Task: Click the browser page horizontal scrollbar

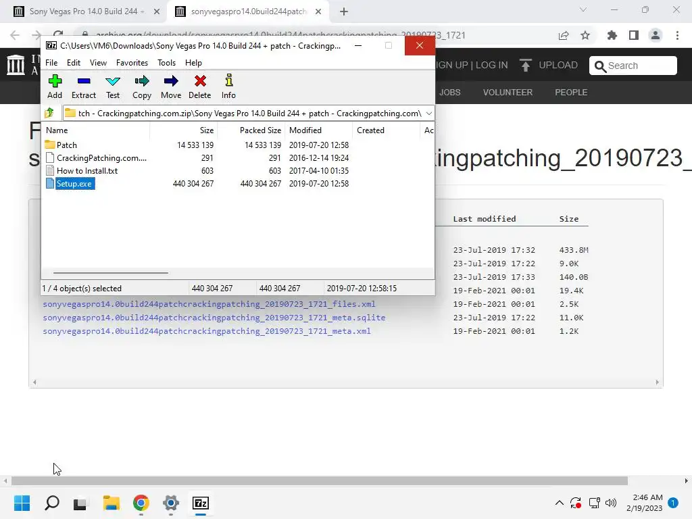Action: (x=319, y=480)
